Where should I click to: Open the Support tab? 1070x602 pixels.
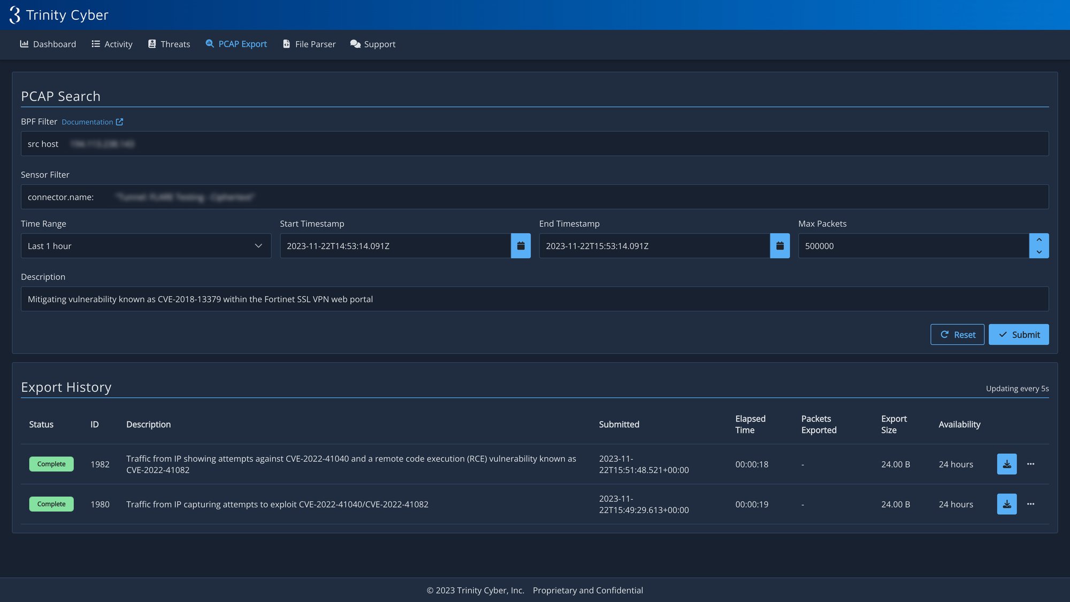(373, 44)
